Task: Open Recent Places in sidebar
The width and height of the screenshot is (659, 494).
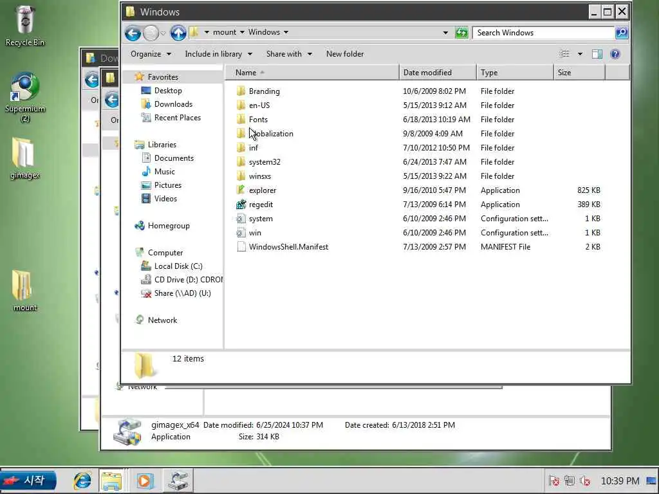Action: click(178, 118)
